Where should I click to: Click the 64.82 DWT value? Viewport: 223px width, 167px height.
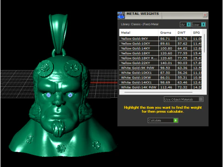pyautogui.click(x=183, y=48)
